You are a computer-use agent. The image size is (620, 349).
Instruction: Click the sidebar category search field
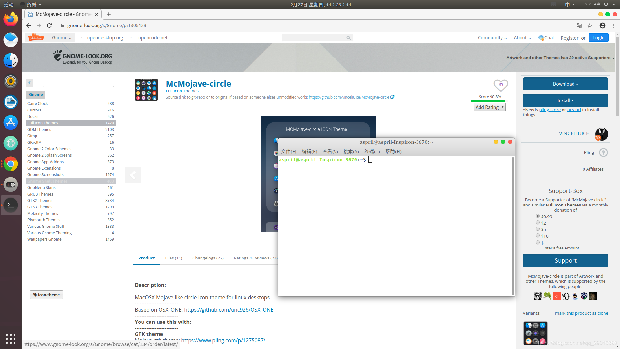click(78, 83)
